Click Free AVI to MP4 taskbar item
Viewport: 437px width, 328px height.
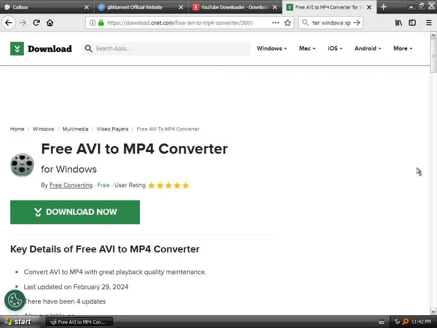(x=79, y=322)
